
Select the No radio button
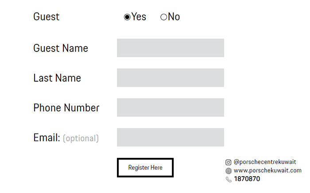(163, 17)
